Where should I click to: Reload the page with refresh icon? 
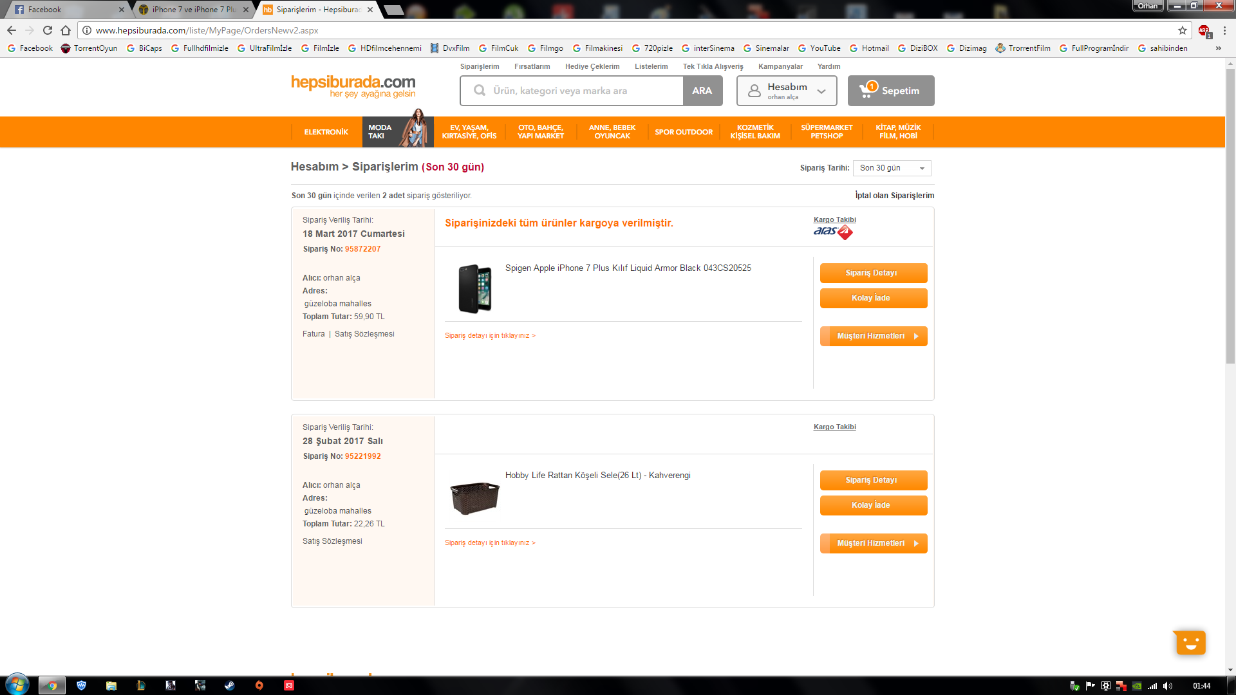click(x=48, y=30)
